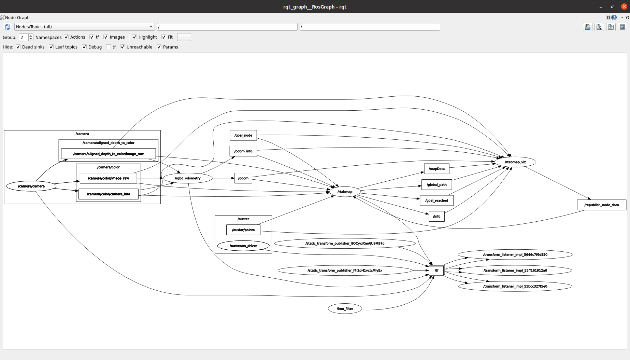Toggle the Highlight checkbox
The width and height of the screenshot is (630, 360).
[x=134, y=37]
